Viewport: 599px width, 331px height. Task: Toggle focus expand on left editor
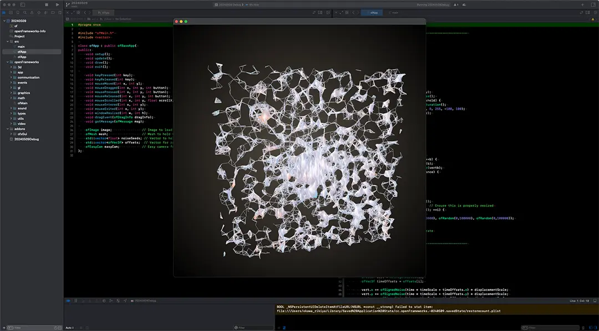[x=73, y=13]
